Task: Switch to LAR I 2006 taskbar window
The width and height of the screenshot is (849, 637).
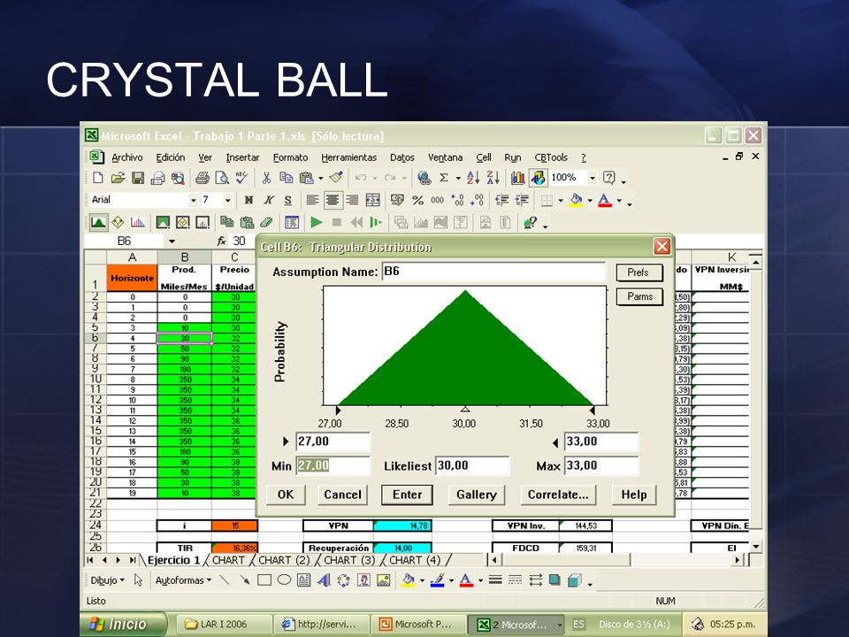Action: 224,624
